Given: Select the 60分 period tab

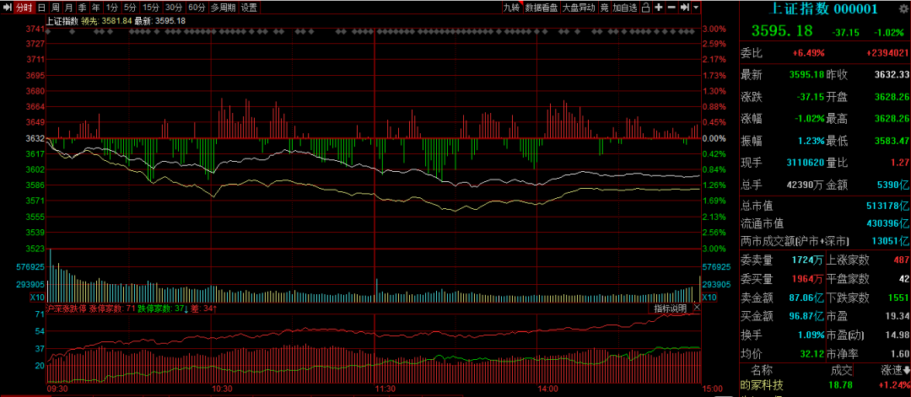Looking at the screenshot, I should 197,8.
